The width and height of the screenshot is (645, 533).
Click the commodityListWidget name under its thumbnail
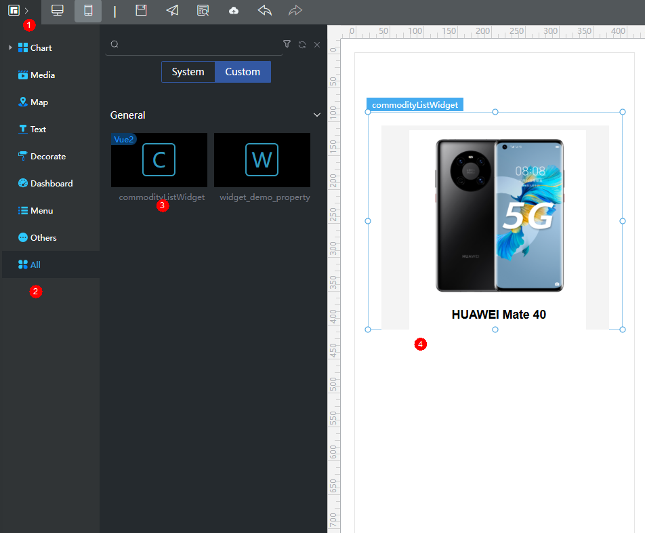(x=162, y=197)
